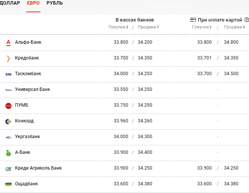Click the Альфа-Банк logo icon
The height and width of the screenshot is (193, 249).
pyautogui.click(x=8, y=42)
